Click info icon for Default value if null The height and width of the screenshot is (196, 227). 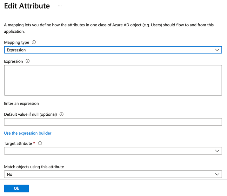click(x=62, y=114)
